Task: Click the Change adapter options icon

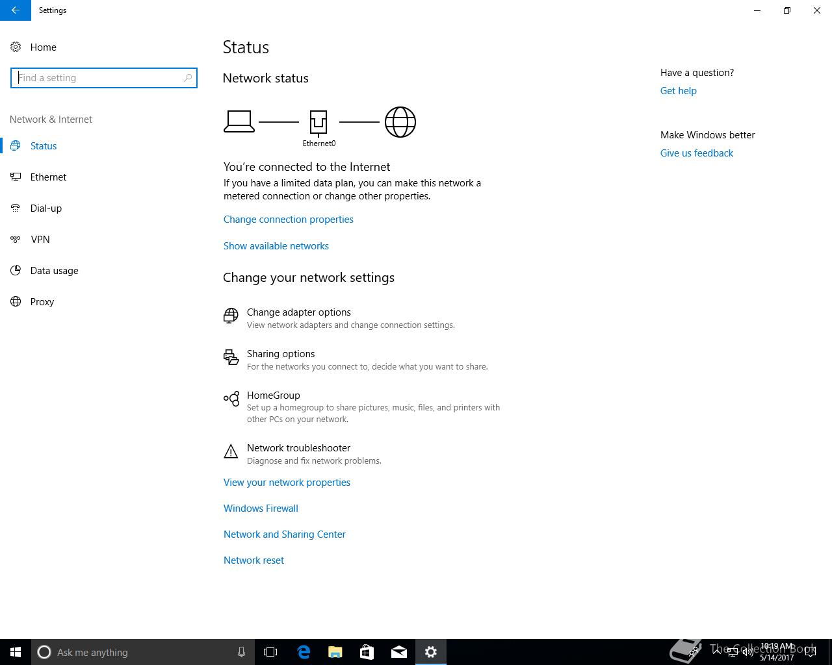Action: [x=231, y=316]
